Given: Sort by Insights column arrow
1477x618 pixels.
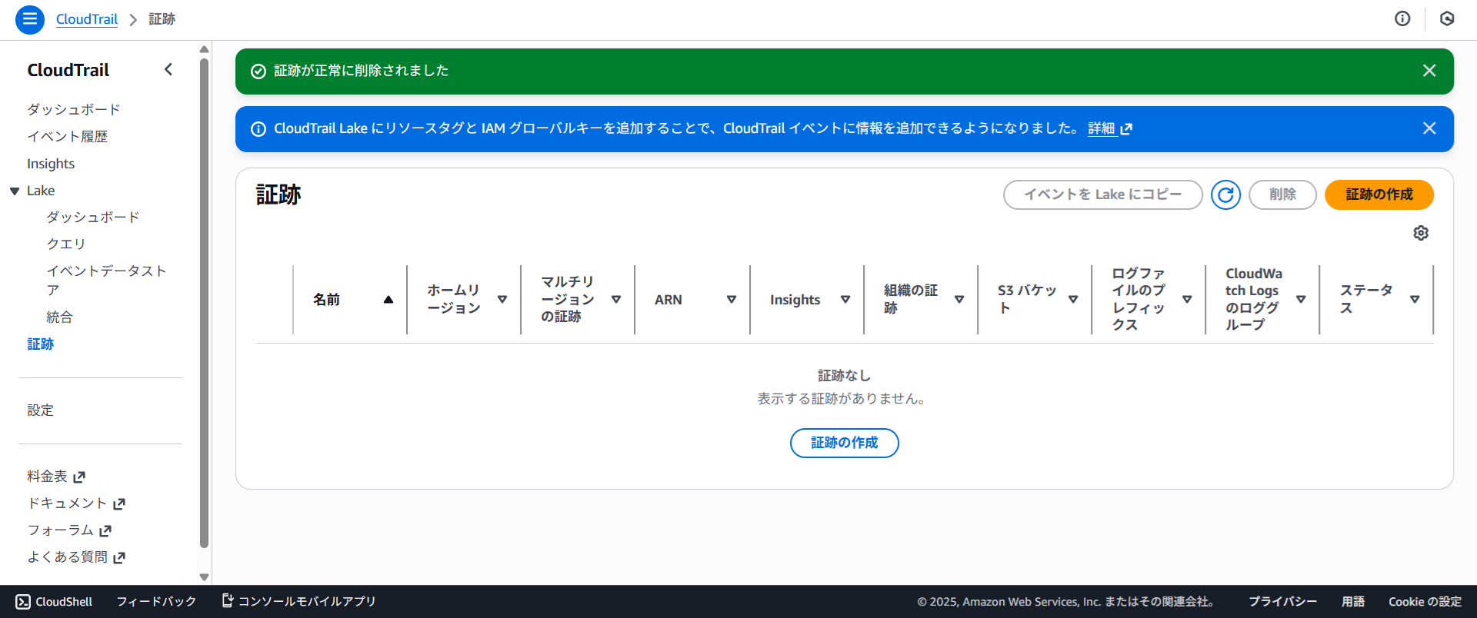Looking at the screenshot, I should pyautogui.click(x=845, y=300).
